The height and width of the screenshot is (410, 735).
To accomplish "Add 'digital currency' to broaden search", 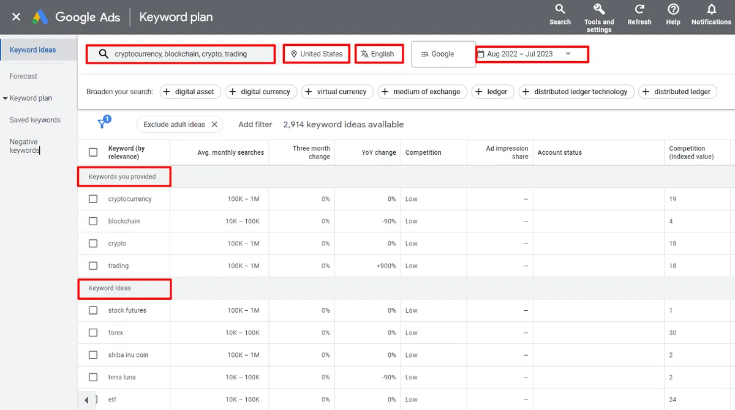I will [x=261, y=92].
